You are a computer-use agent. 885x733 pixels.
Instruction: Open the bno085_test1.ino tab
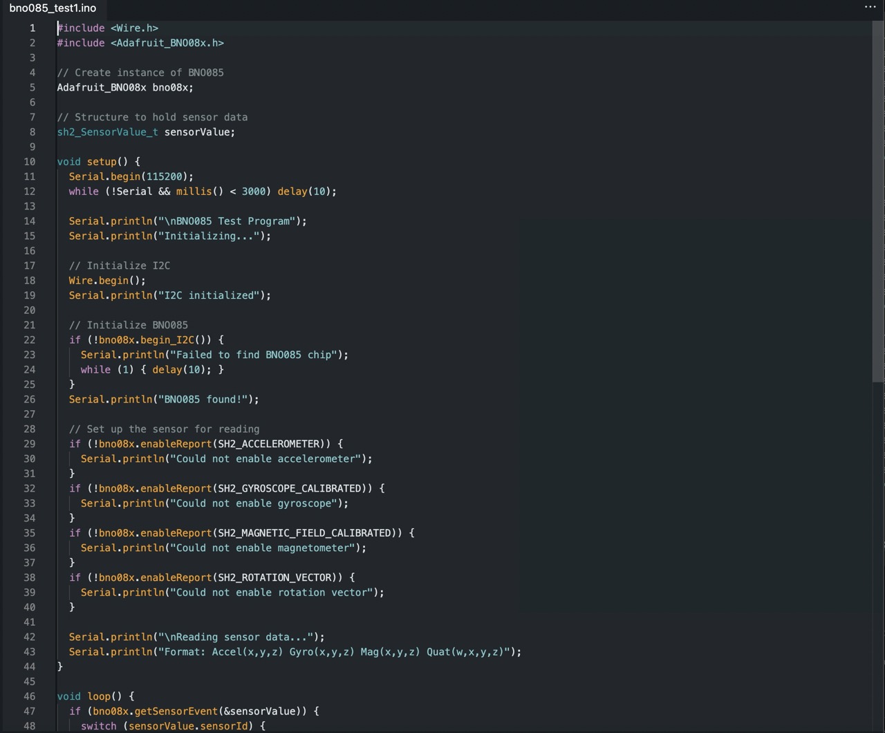tap(53, 8)
